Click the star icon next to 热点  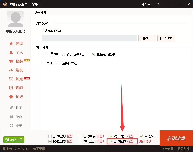[11, 43]
